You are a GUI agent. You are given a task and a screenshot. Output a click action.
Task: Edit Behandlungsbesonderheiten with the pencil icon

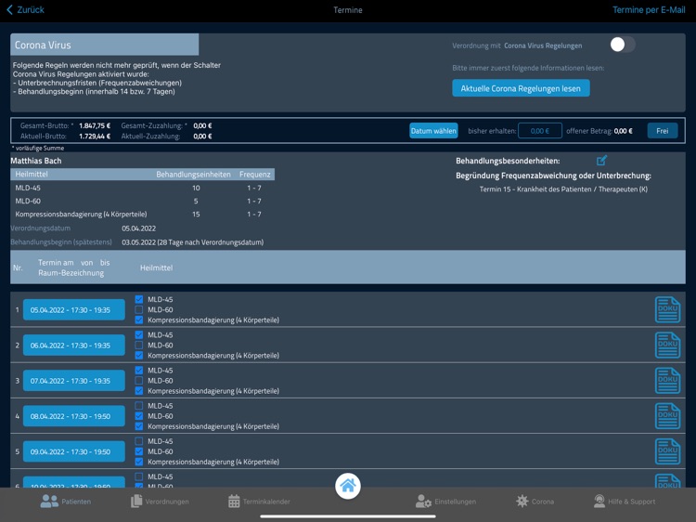pyautogui.click(x=601, y=161)
